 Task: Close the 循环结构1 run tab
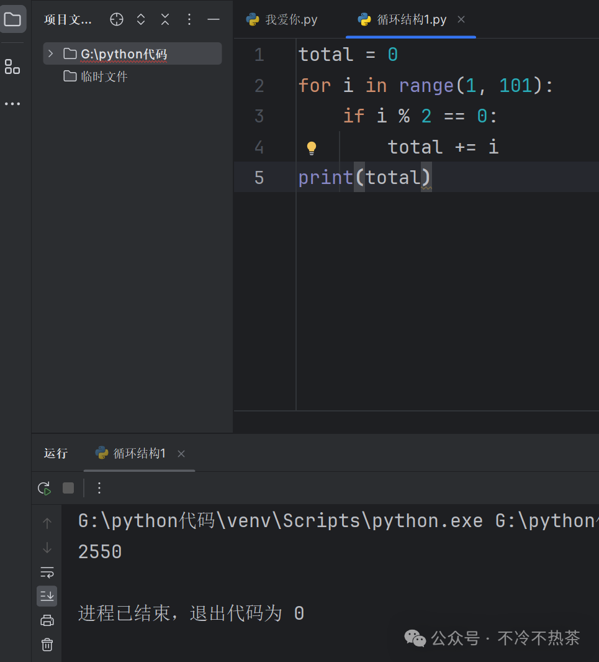pyautogui.click(x=181, y=454)
